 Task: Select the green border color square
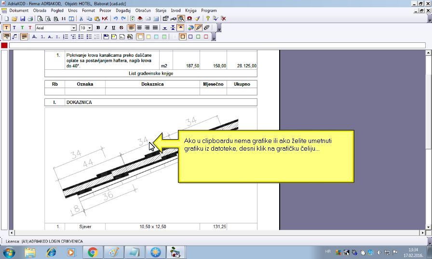tap(198, 37)
